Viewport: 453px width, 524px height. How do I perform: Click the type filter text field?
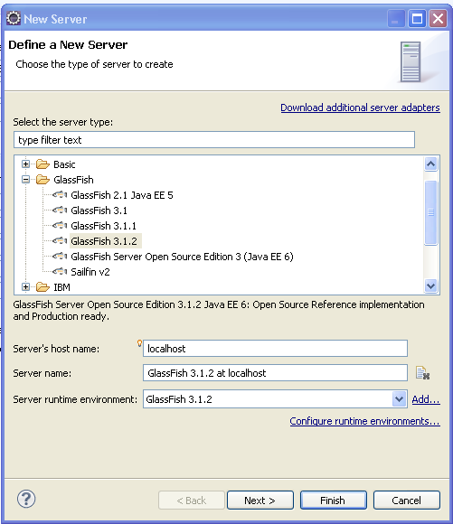[x=214, y=140]
